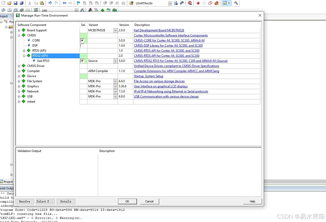Image resolution: width=326 pixels, height=222 pixels.
Task: Click the Open file folder icon
Action: [9, 3]
